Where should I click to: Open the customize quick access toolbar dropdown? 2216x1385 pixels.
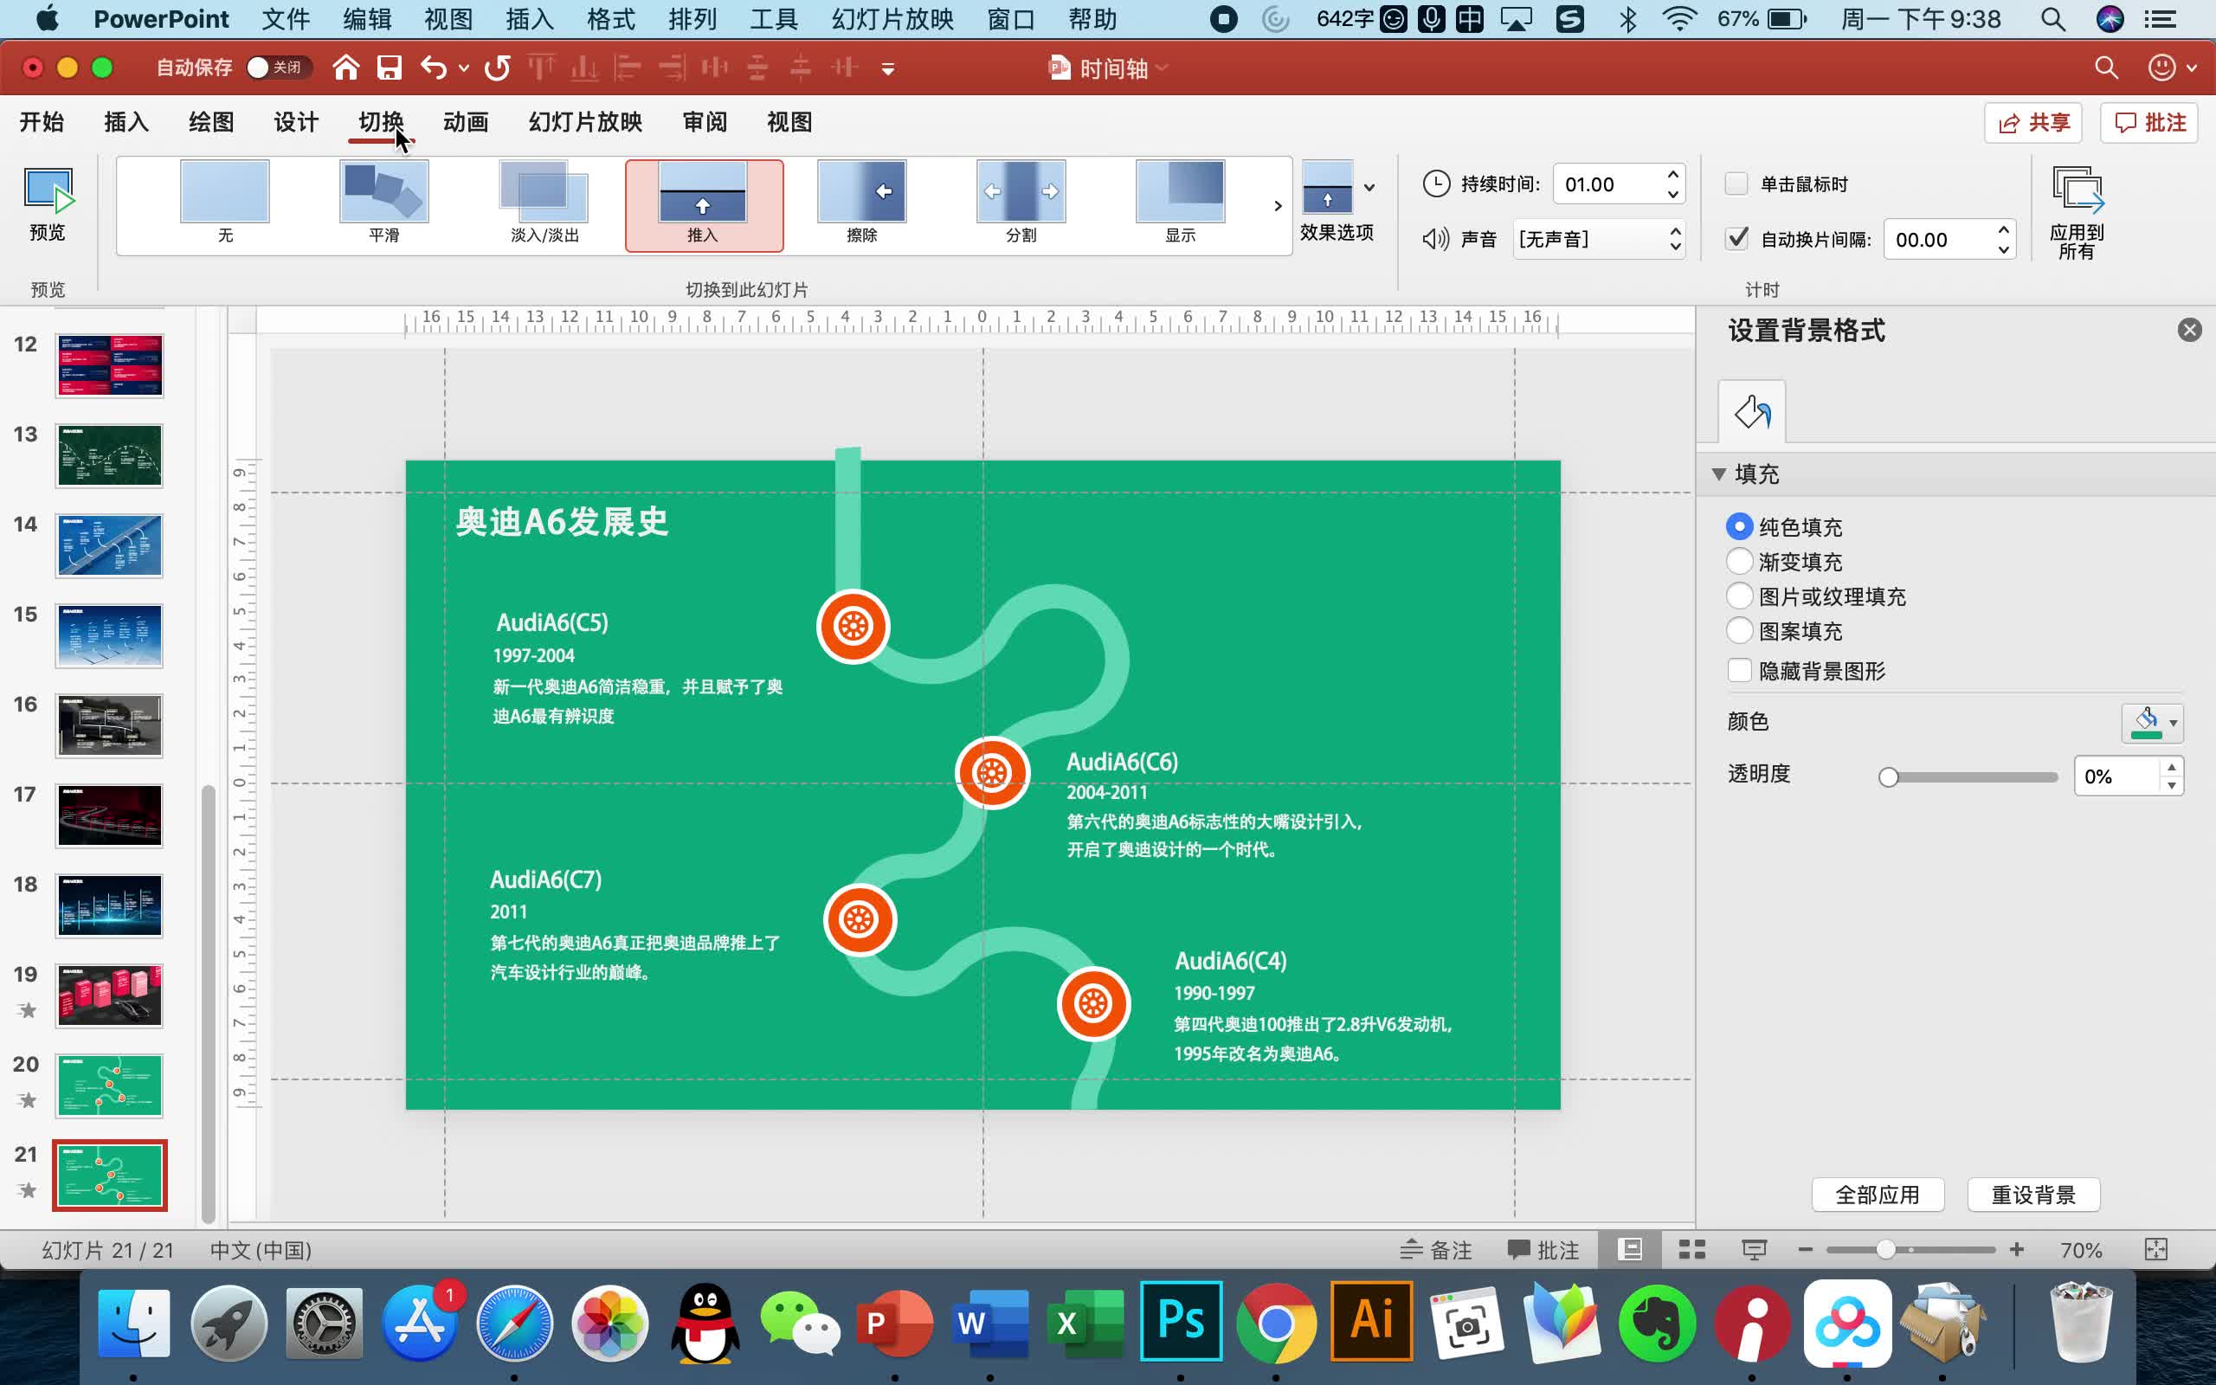coord(887,68)
